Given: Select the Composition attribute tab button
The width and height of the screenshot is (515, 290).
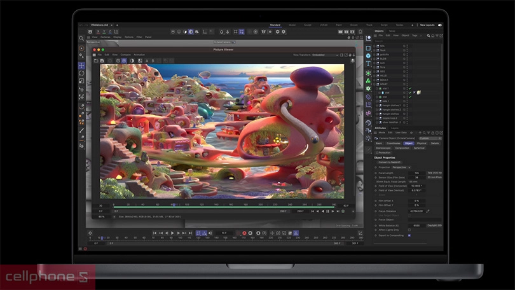Looking at the screenshot, I should 402,148.
